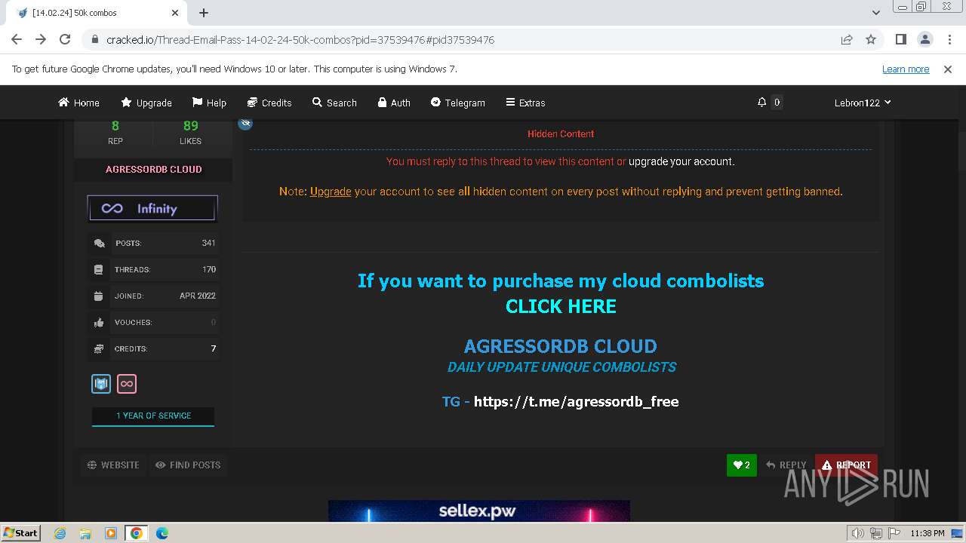This screenshot has width=966, height=543.
Task: Click the 1 YEAR OF SERVICE bar
Action: pos(153,416)
